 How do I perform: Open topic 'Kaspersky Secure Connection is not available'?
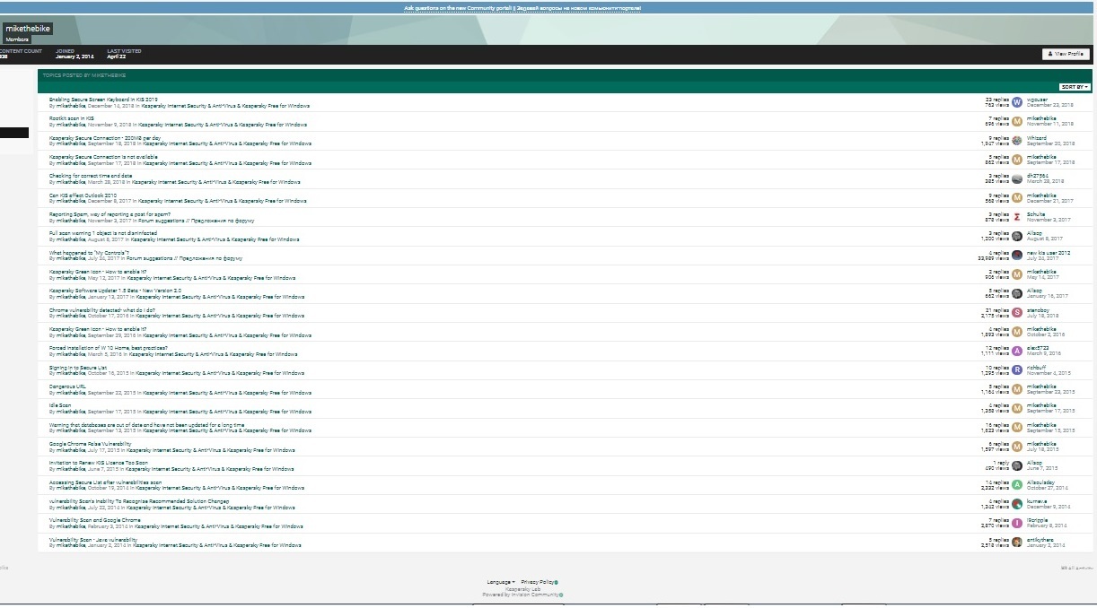103,157
